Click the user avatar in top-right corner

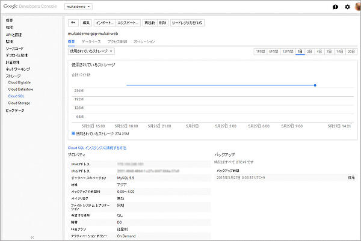pos(357,7)
